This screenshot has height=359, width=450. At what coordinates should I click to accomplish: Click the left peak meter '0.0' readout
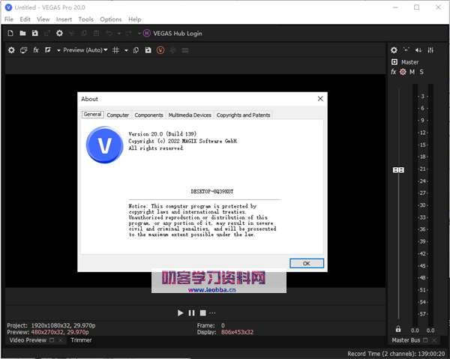coord(415,331)
